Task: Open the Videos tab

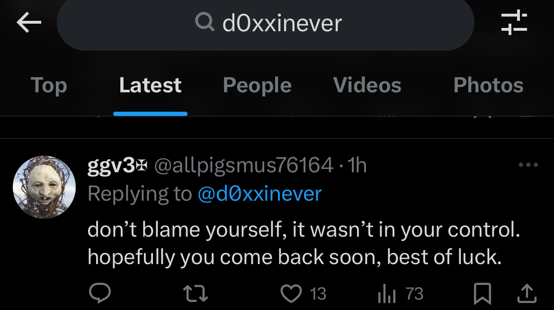Action: [367, 86]
